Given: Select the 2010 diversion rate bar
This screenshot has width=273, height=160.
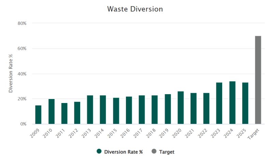Looking at the screenshot, I should point(52,112).
